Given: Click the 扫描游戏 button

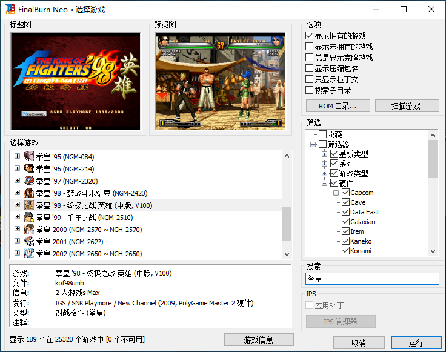Looking at the screenshot, I should tap(407, 106).
